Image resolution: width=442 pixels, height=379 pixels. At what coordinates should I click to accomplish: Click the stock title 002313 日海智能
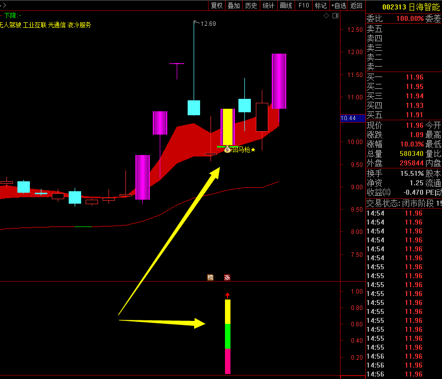pyautogui.click(x=411, y=7)
